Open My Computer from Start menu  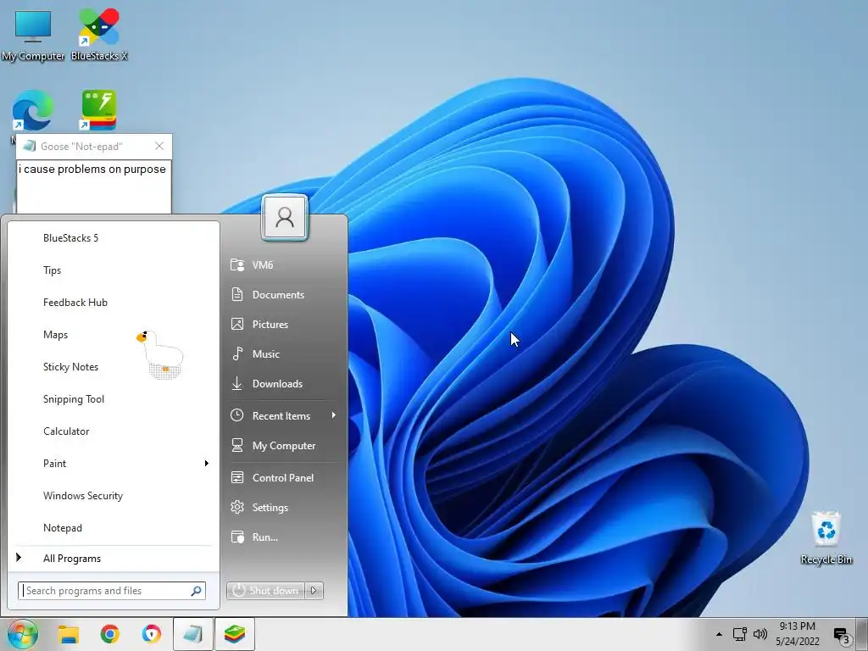[283, 446]
